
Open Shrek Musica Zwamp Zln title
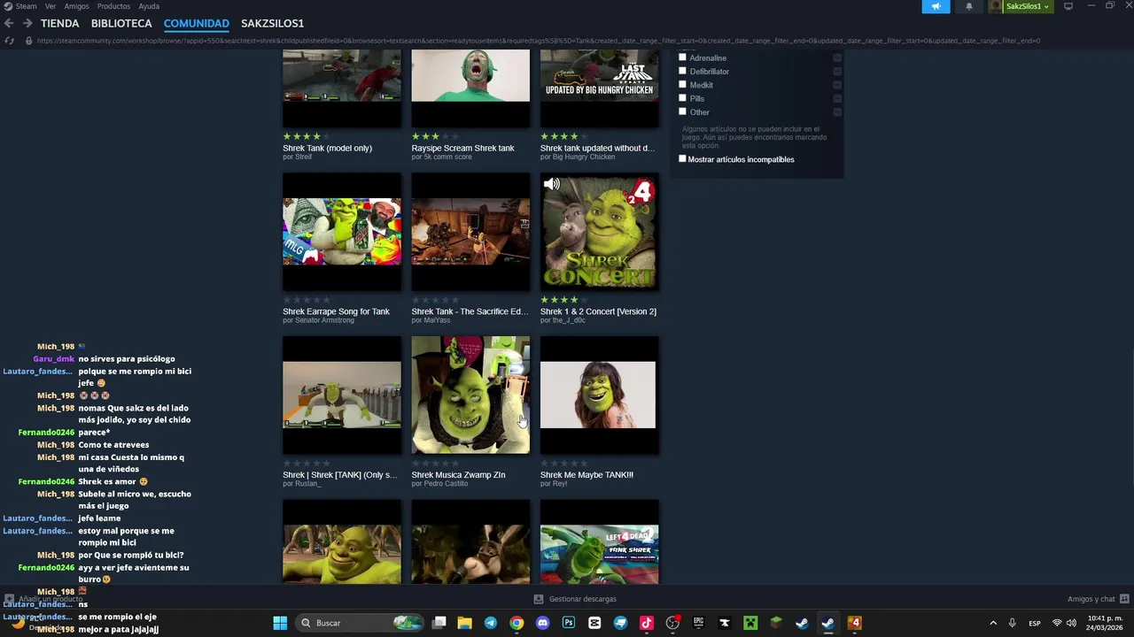pyautogui.click(x=458, y=475)
